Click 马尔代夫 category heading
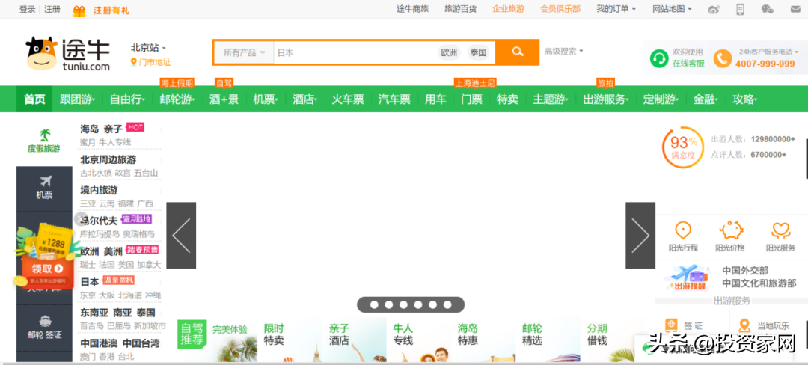 pyautogui.click(x=99, y=221)
